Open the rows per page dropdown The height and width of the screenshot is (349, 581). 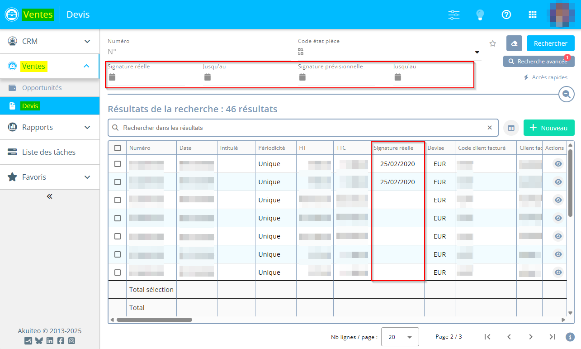click(x=400, y=337)
